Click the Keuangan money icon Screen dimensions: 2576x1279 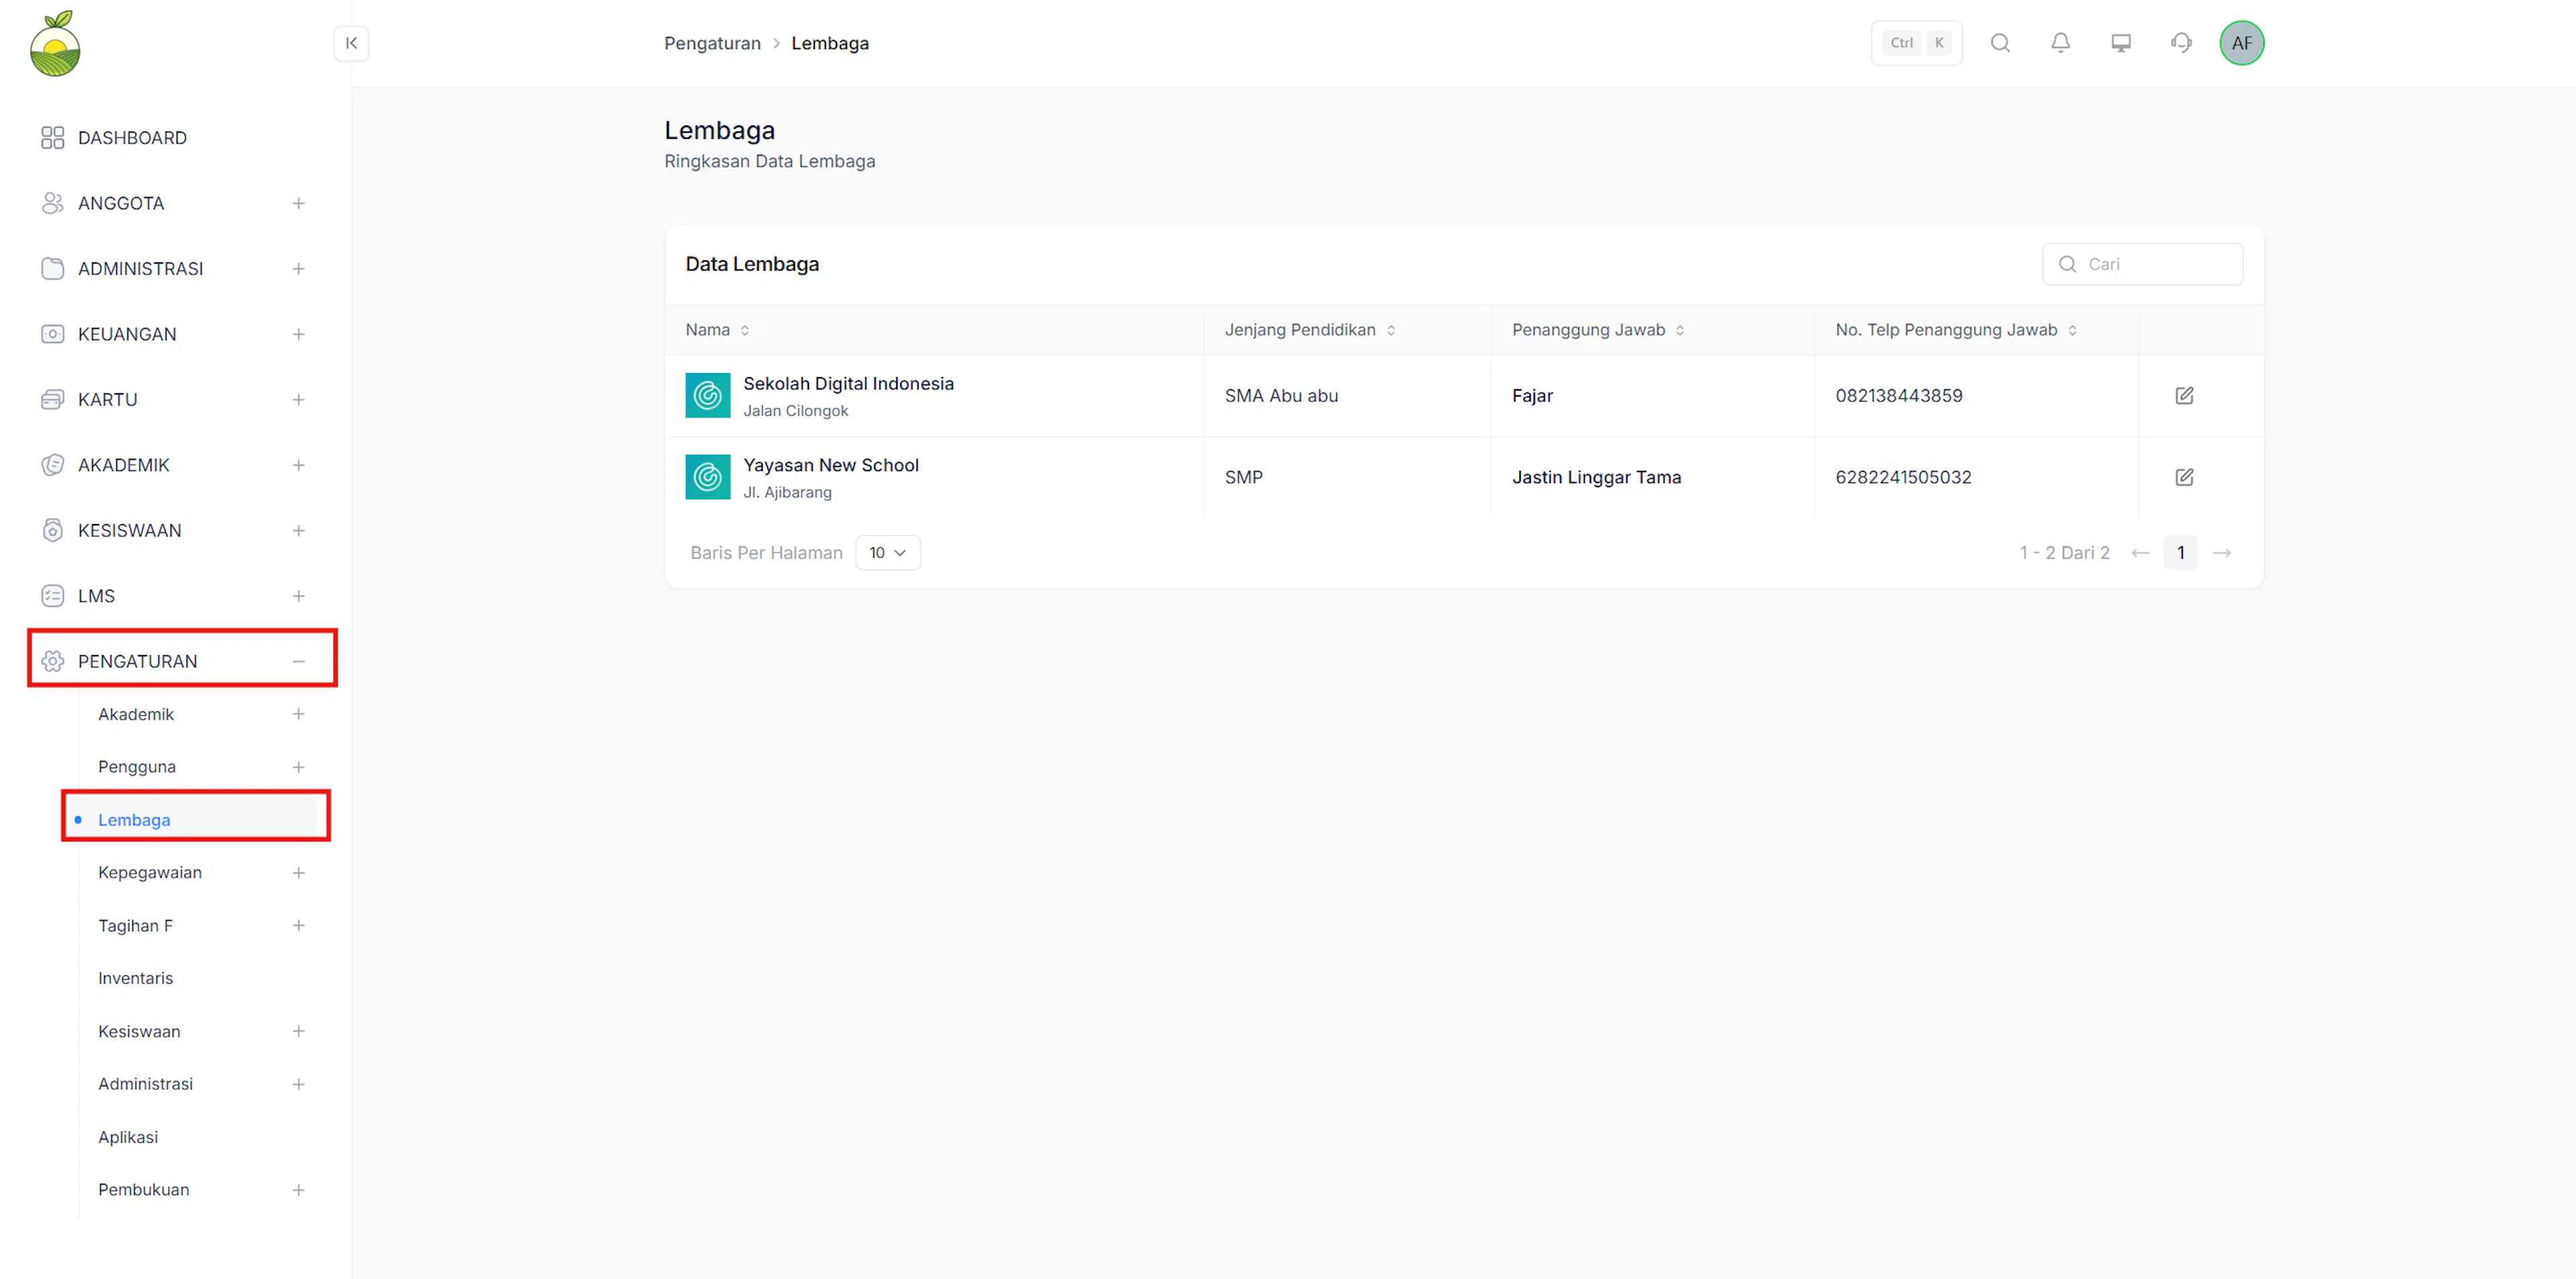tap(53, 334)
